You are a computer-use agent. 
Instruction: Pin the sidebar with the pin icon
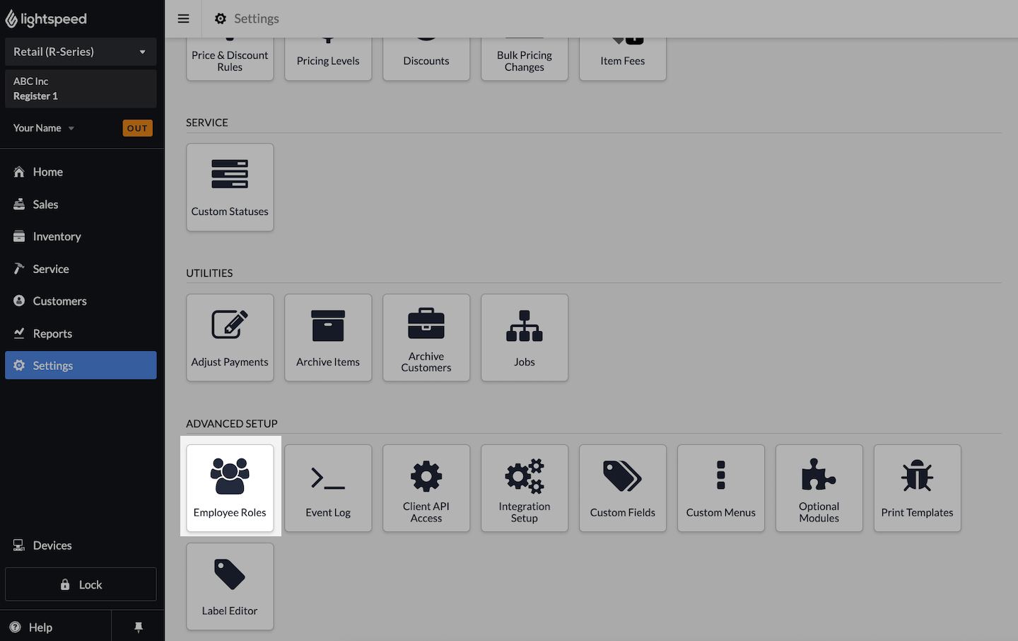(x=139, y=627)
